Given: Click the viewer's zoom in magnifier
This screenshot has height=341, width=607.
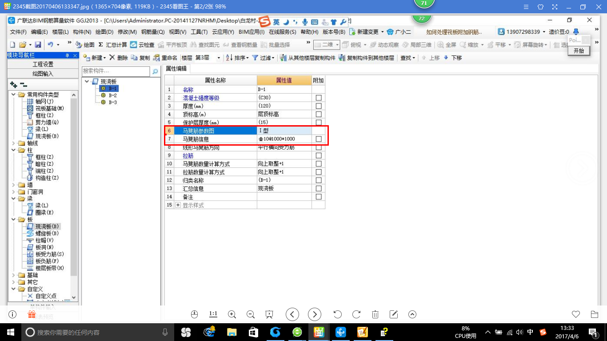Looking at the screenshot, I should click(x=232, y=314).
